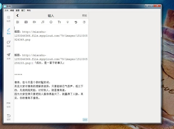The width and height of the screenshot is (174, 129).
Task: Open the 构思 outline panel in sidebar
Action: [x=9, y=19]
